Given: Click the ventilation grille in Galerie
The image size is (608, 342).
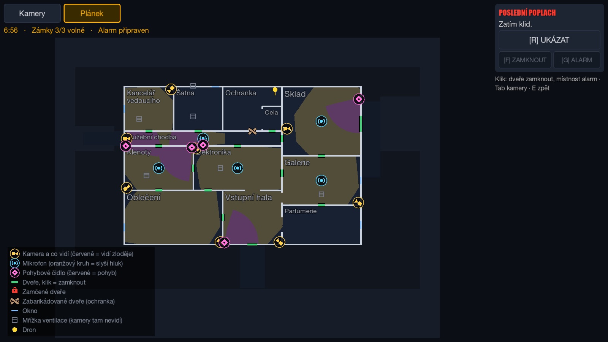Looking at the screenshot, I should point(321,194).
